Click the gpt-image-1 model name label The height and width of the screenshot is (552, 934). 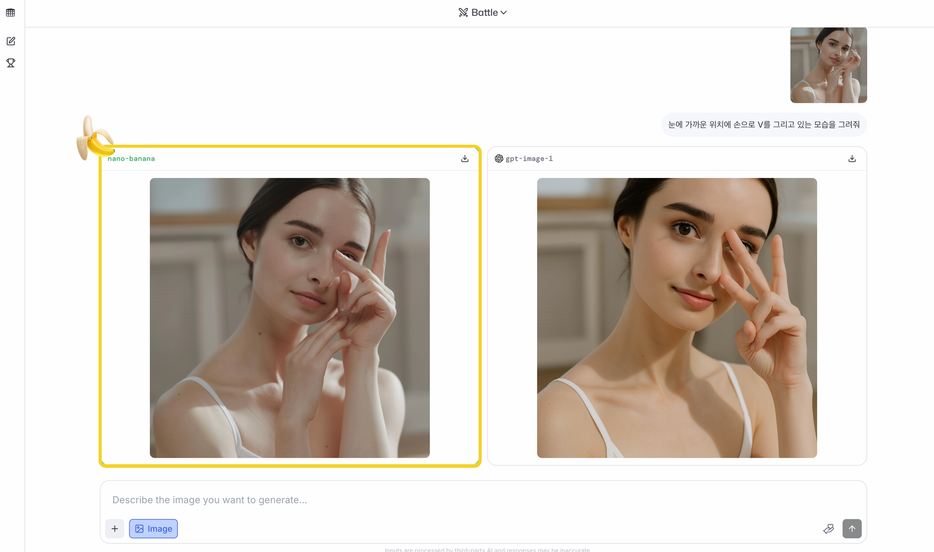529,159
